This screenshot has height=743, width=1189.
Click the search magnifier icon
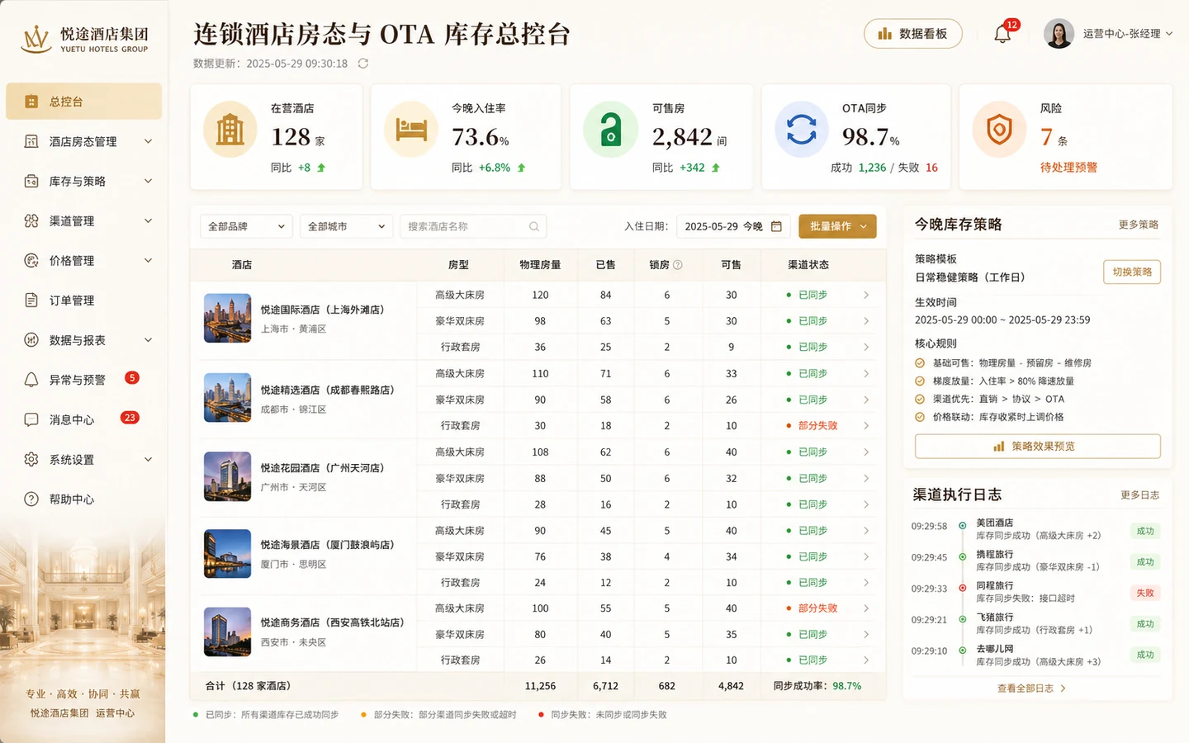(534, 226)
